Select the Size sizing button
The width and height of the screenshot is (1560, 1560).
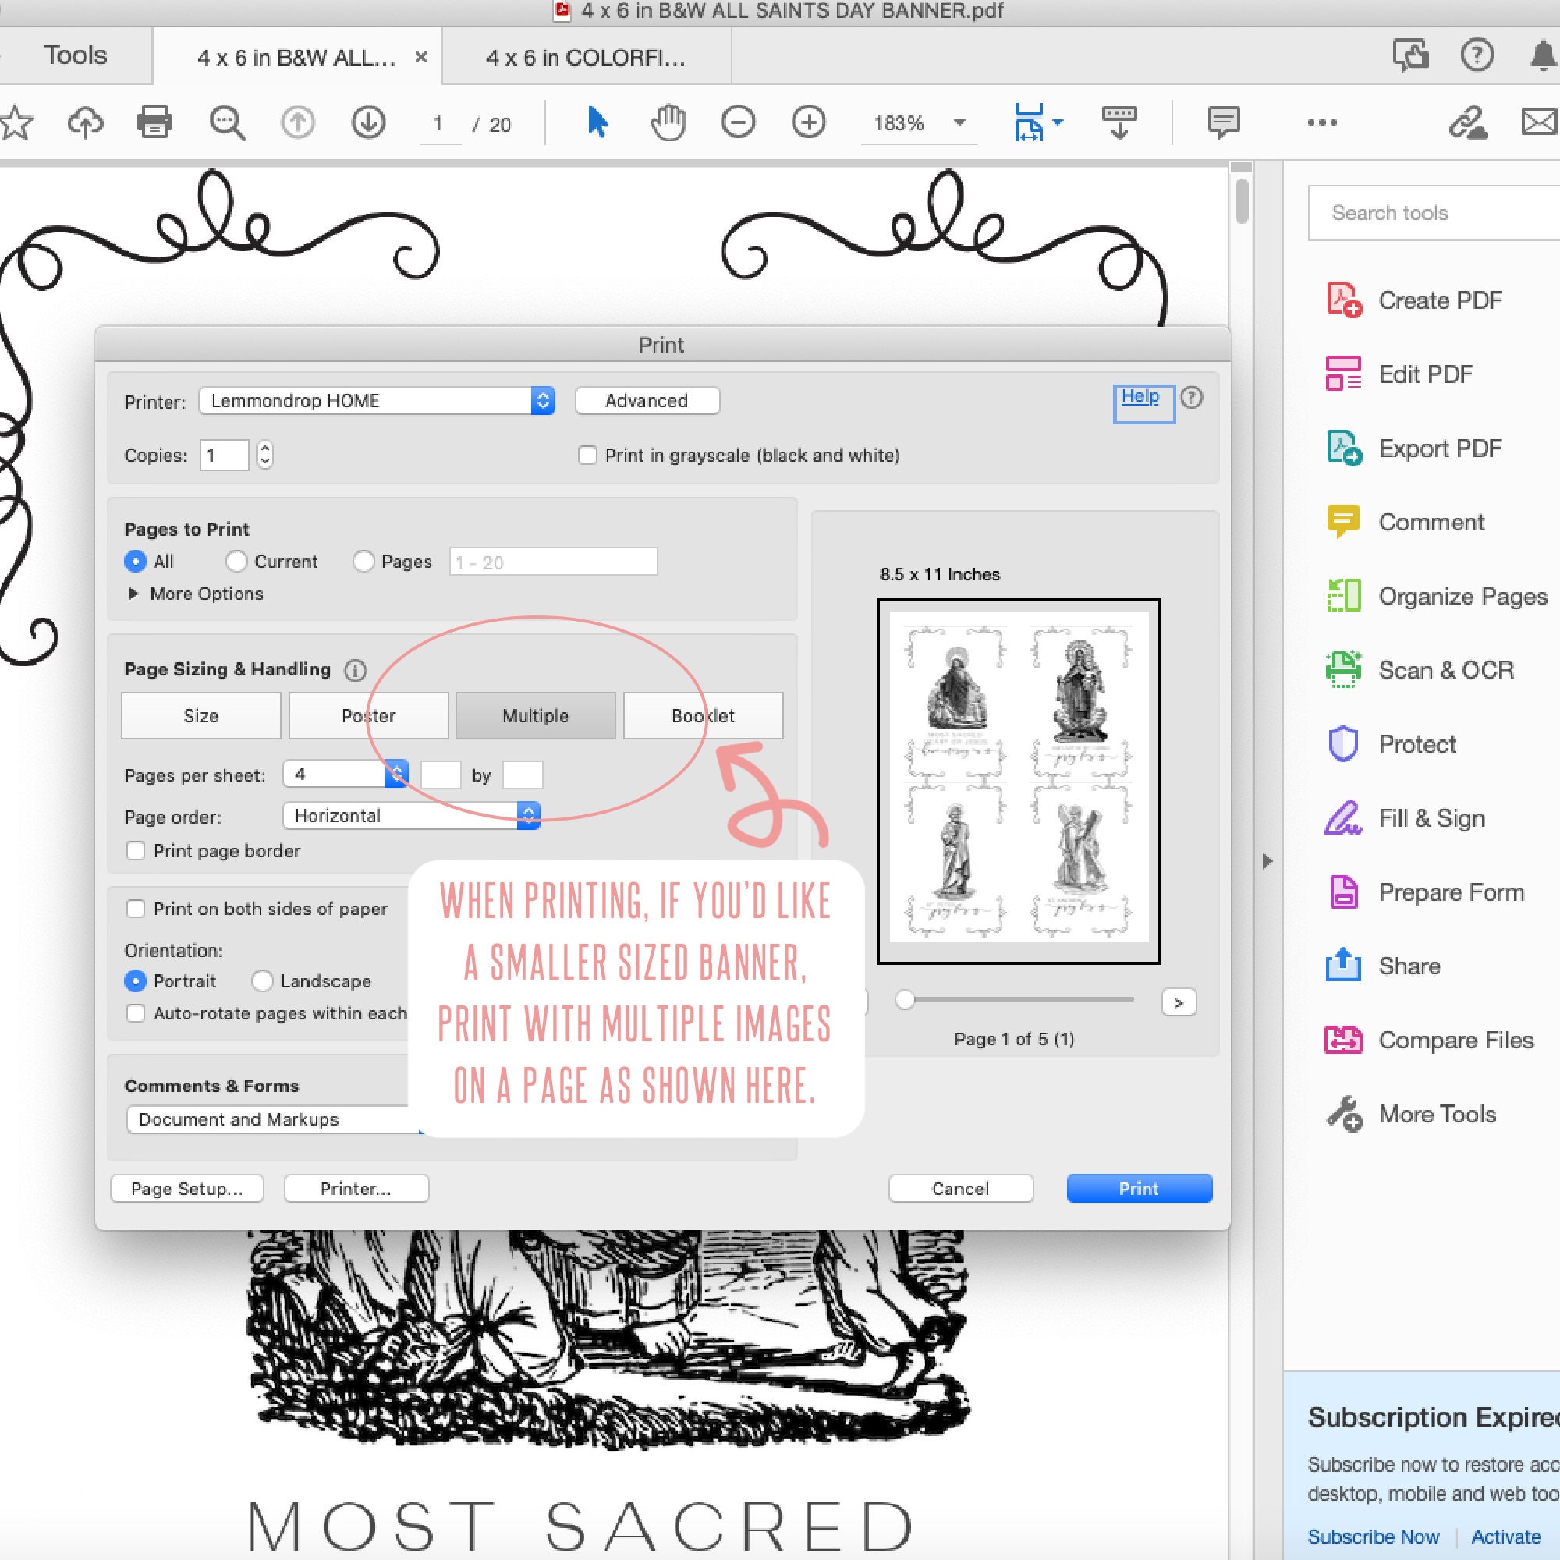pyautogui.click(x=201, y=715)
